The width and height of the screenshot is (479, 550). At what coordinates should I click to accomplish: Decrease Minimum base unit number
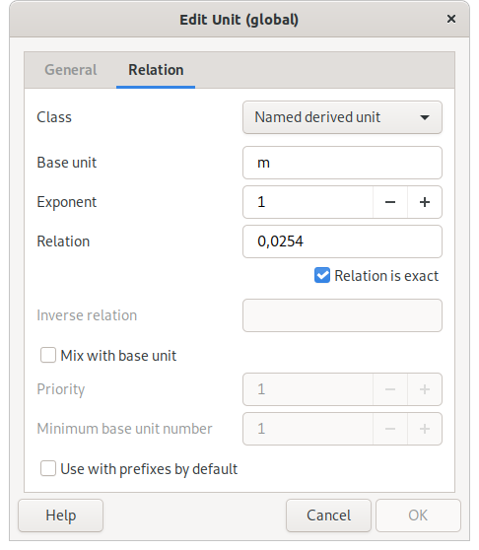390,429
